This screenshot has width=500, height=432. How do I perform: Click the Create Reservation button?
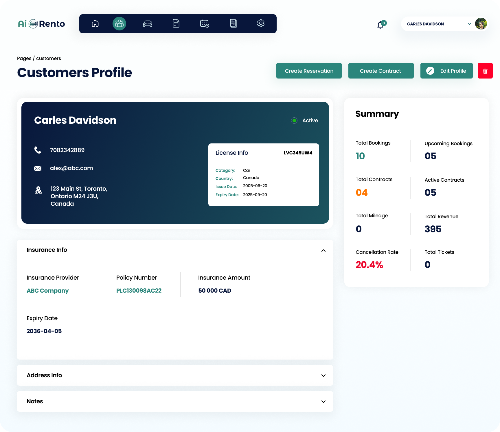pyautogui.click(x=309, y=71)
